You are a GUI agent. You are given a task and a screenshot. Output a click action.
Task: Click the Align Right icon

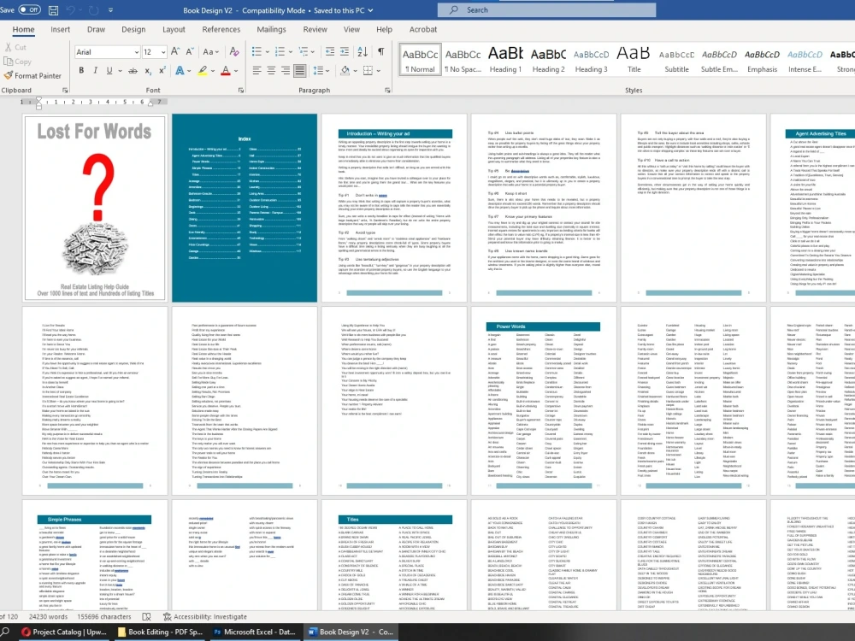click(286, 70)
